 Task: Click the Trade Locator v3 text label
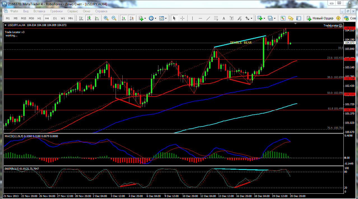point(15,32)
